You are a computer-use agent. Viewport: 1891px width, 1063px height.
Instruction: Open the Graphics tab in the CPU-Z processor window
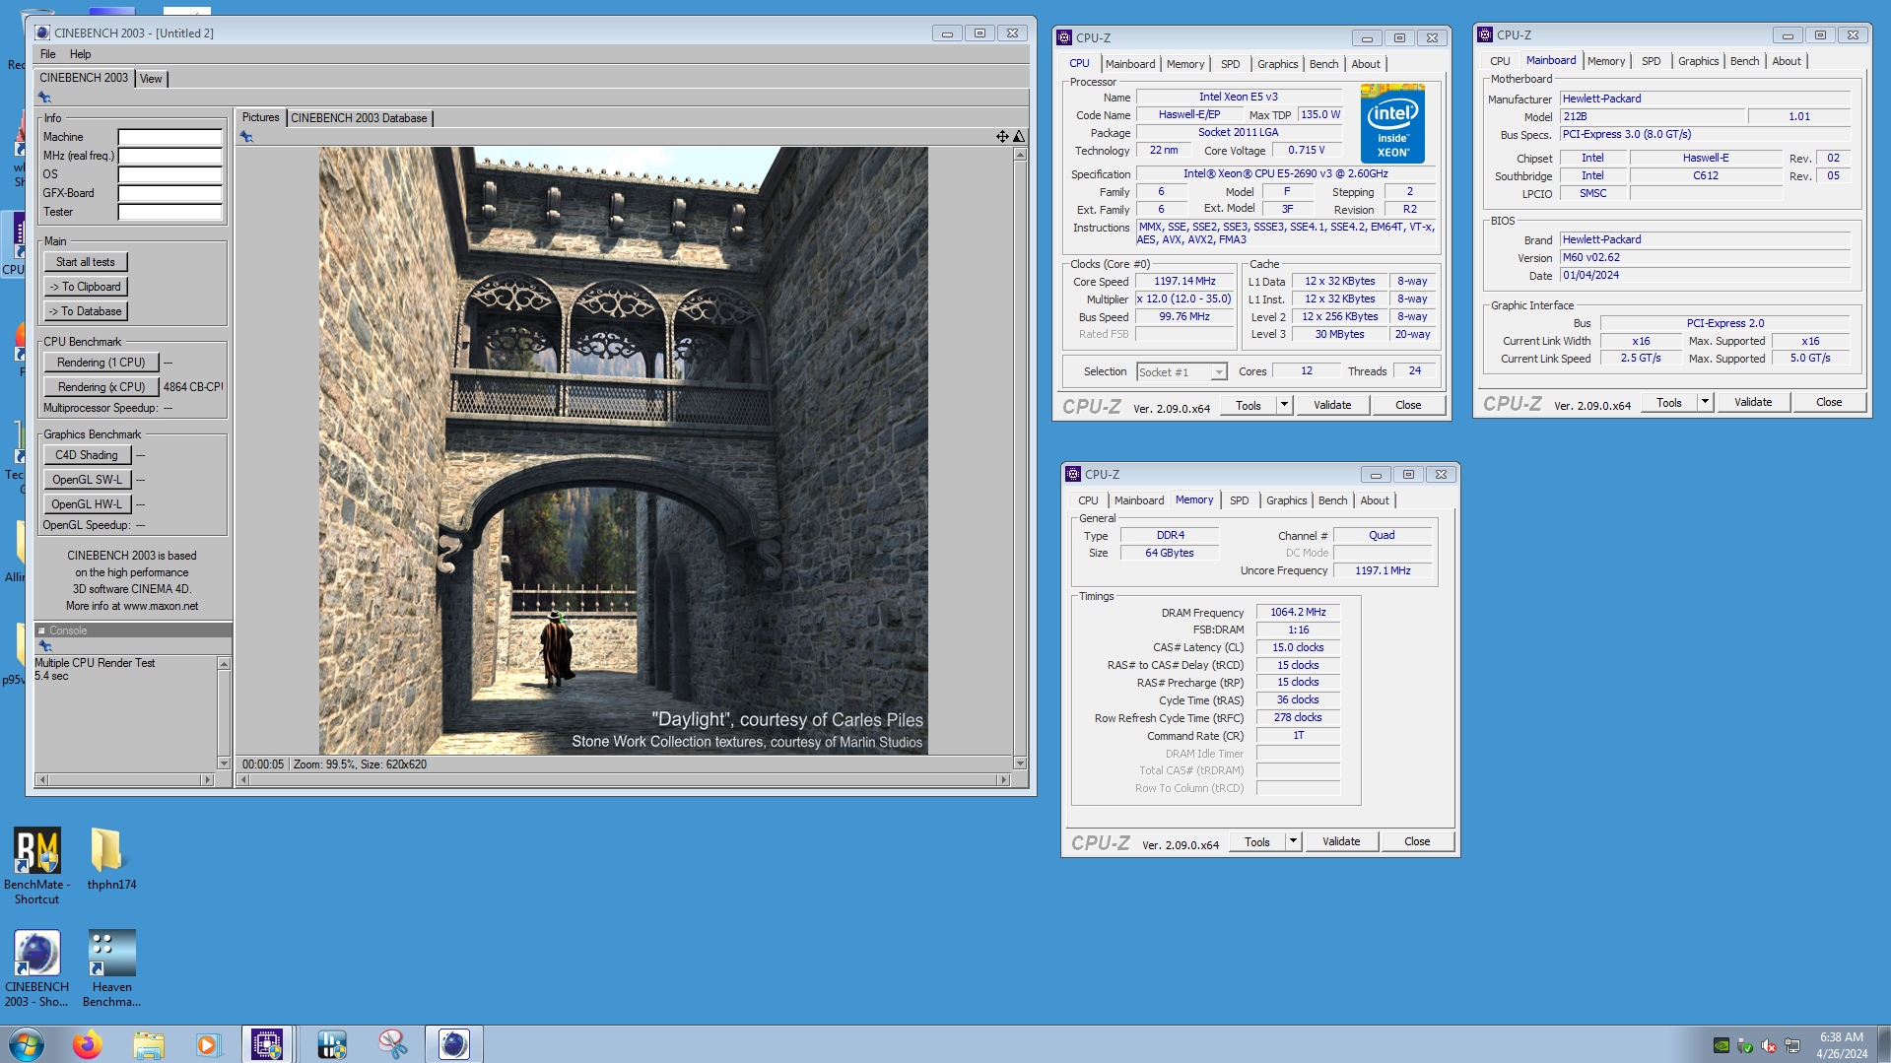point(1277,64)
